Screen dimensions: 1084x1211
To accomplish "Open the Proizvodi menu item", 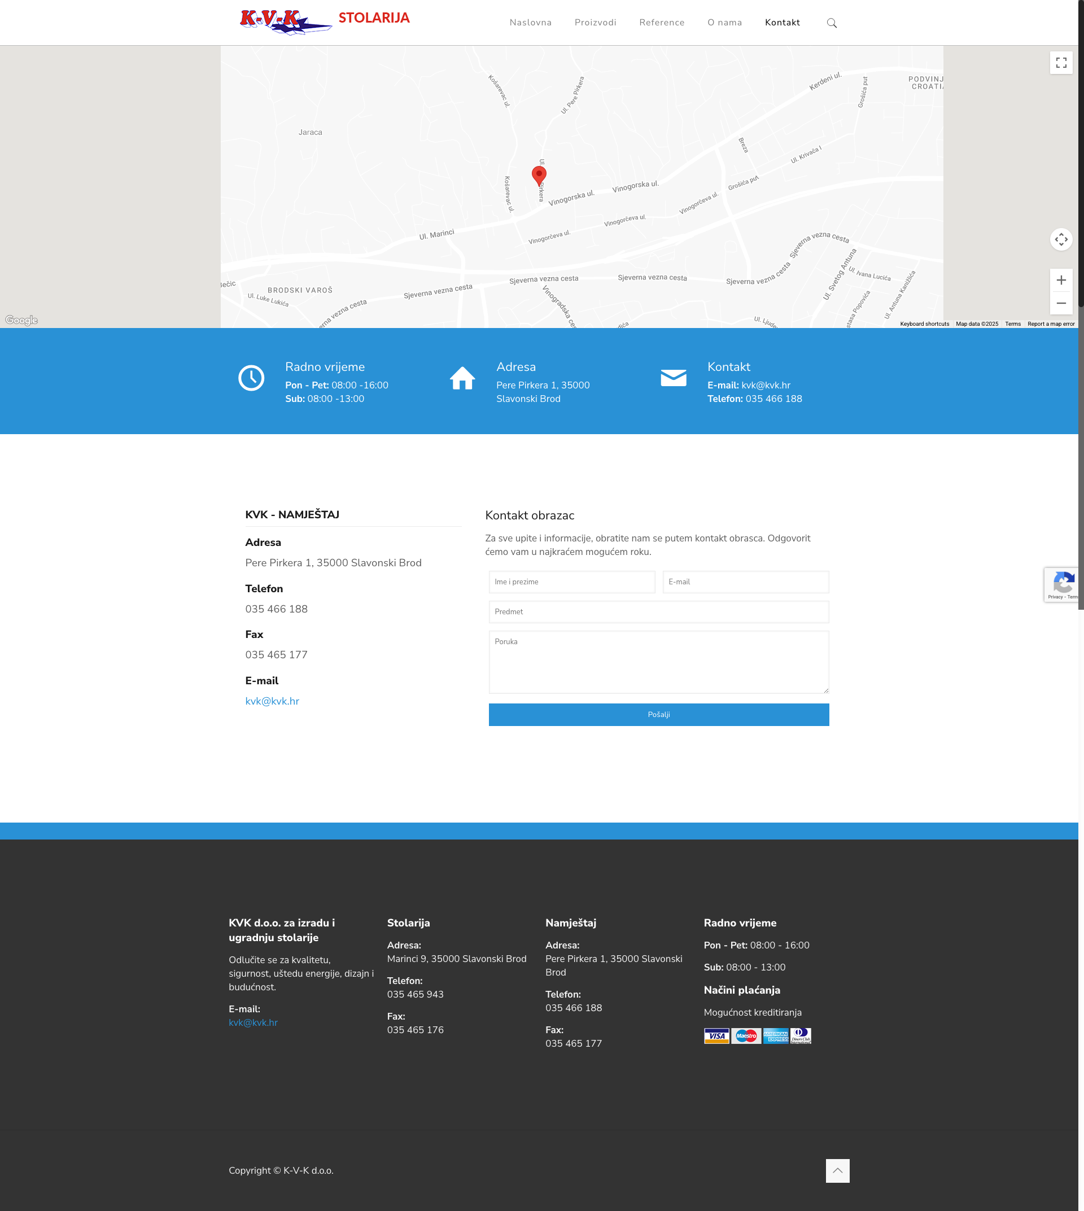I will [x=595, y=23].
